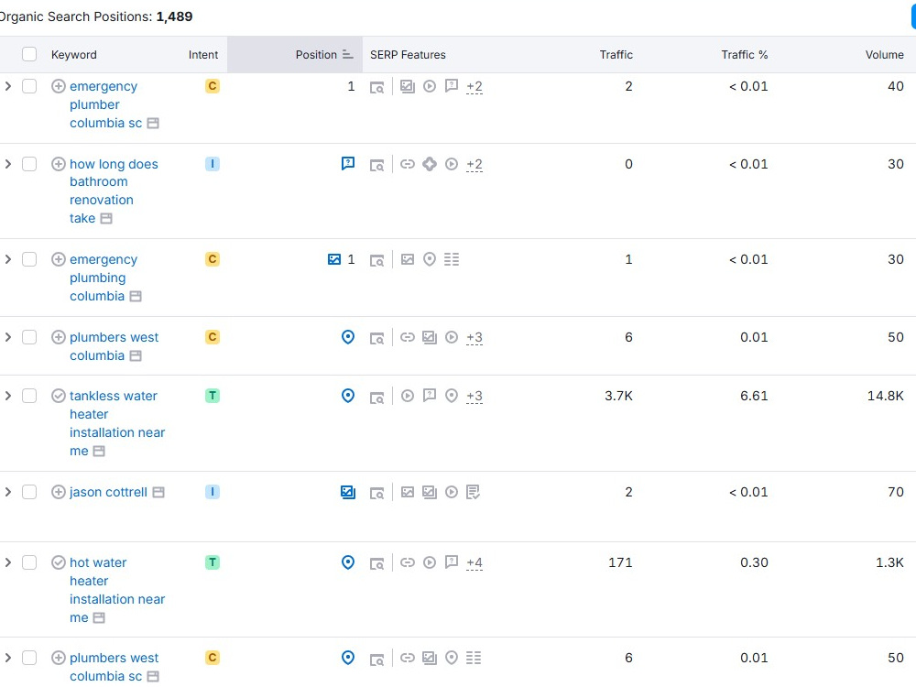Expand the 'tankless water heater installation' row
The image size is (916, 687).
click(x=7, y=396)
